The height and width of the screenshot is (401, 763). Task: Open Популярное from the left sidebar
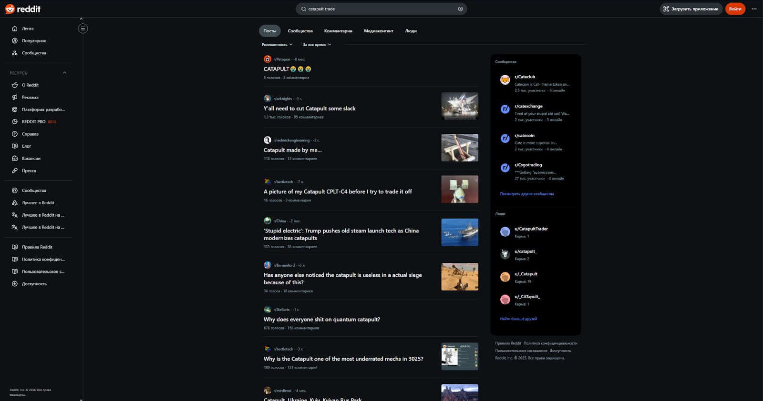34,41
